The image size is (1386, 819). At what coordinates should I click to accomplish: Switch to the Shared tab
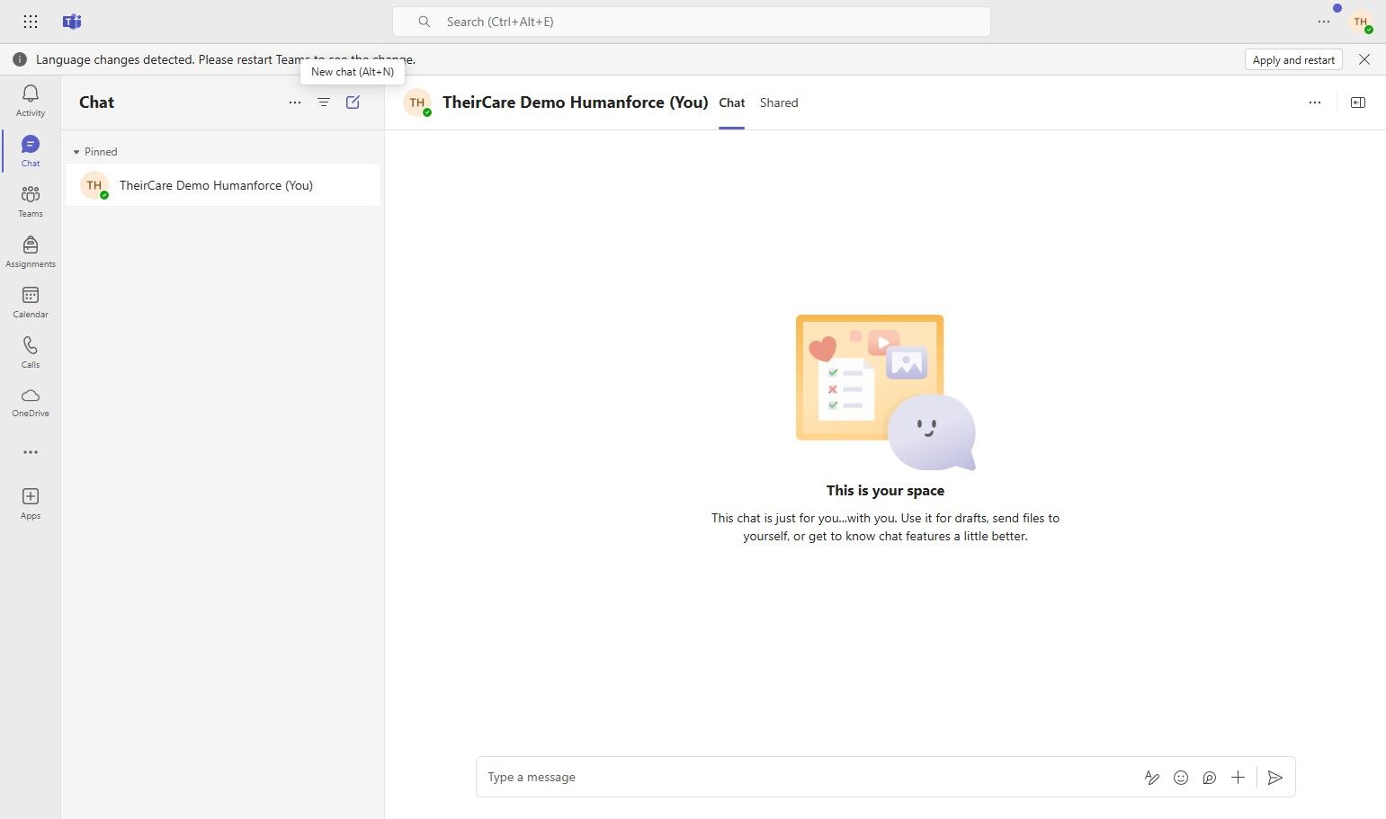(779, 102)
